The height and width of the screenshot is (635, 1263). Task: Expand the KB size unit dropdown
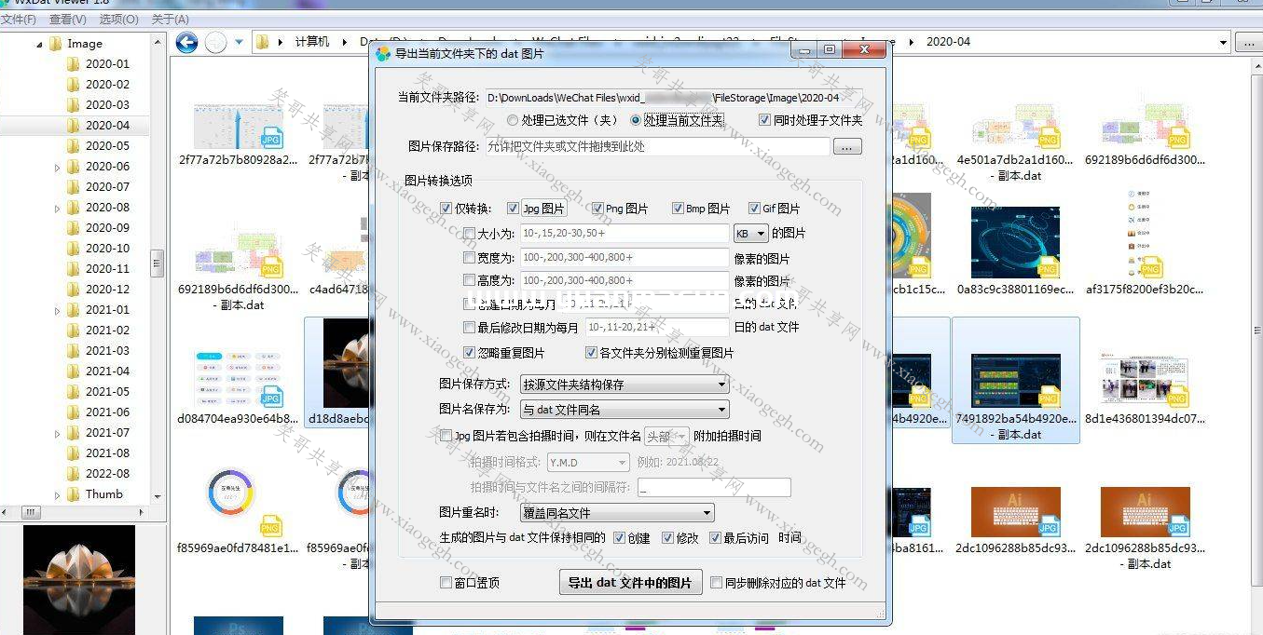(x=750, y=234)
